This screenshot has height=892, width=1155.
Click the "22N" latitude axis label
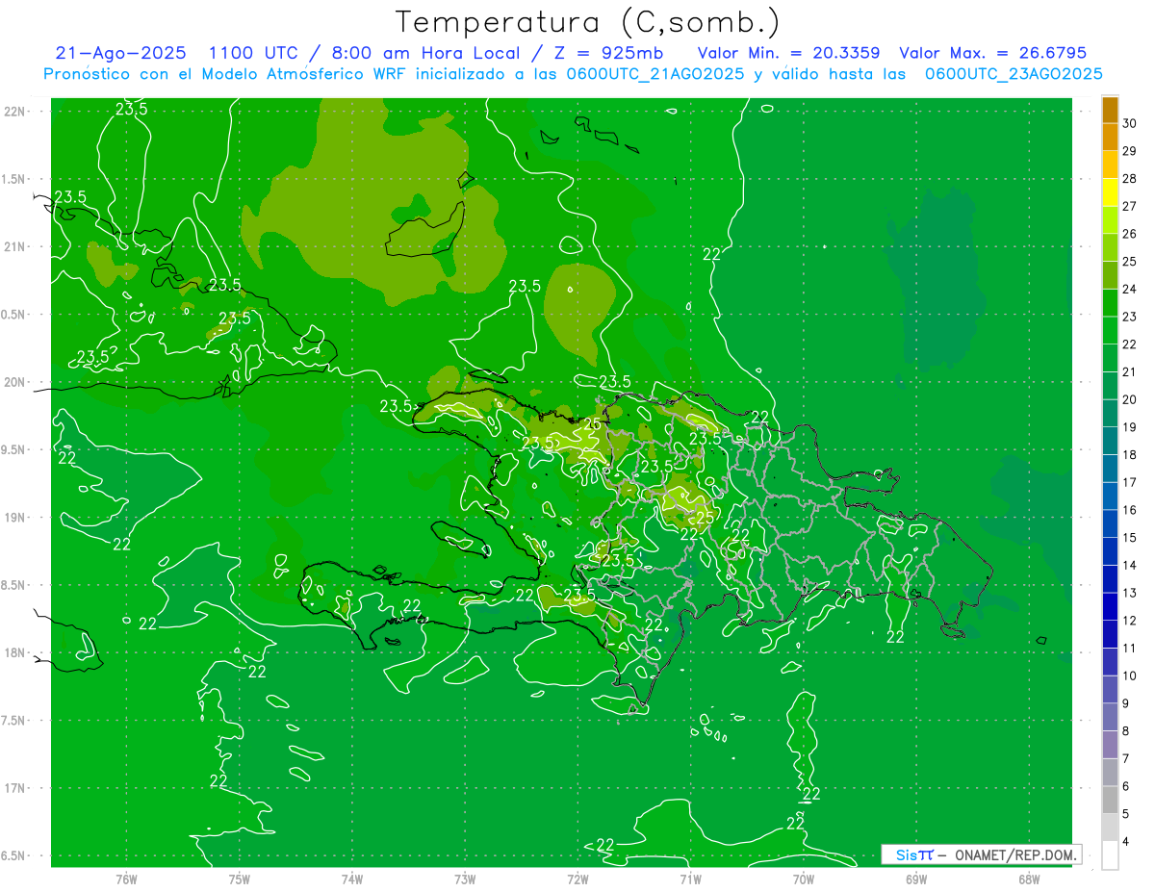(x=13, y=111)
